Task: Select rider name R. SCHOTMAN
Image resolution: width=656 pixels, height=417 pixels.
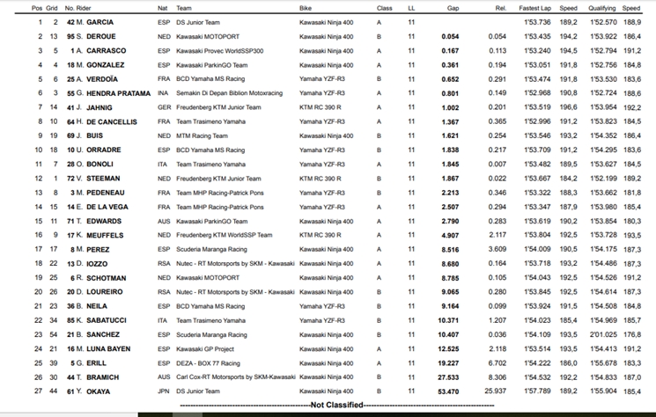Action: pyautogui.click(x=101, y=278)
